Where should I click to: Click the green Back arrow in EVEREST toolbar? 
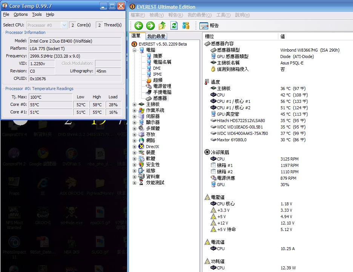[139, 26]
